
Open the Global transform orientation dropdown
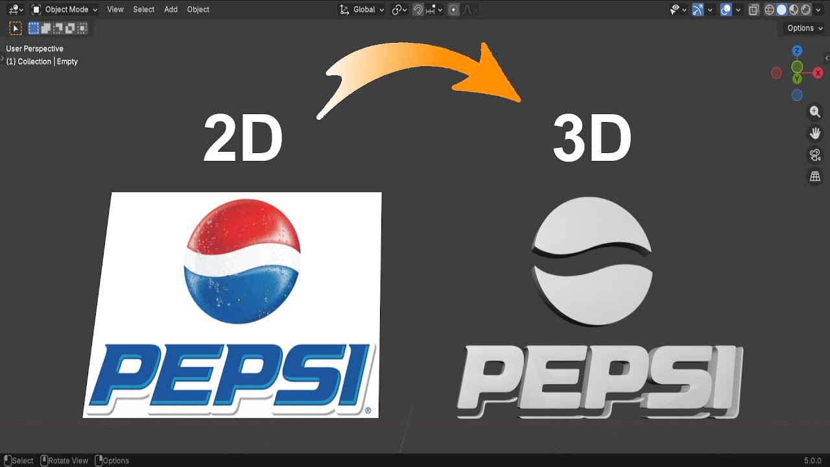tap(362, 9)
